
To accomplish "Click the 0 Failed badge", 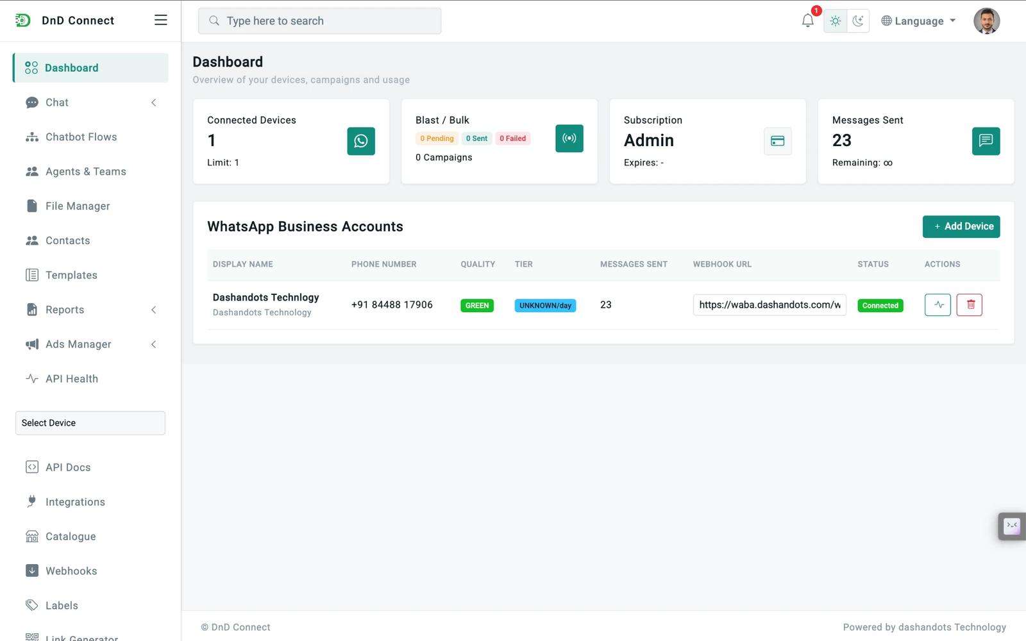I will (513, 138).
